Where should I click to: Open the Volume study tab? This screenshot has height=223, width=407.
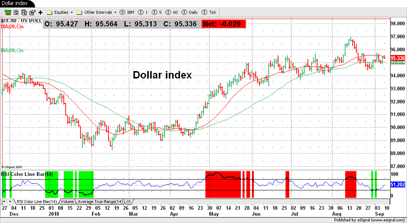pyautogui.click(x=67, y=201)
